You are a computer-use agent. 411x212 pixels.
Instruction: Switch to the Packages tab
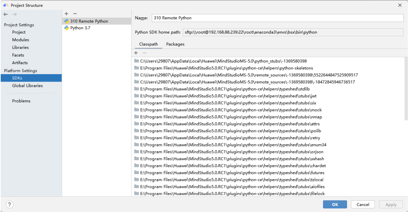click(175, 44)
